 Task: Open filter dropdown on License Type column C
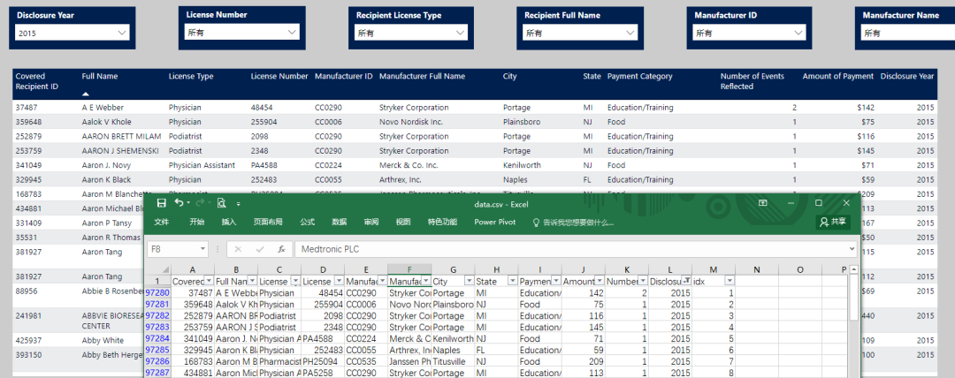pyautogui.click(x=296, y=281)
